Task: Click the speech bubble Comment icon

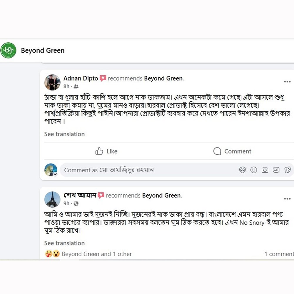Action: [x=217, y=151]
